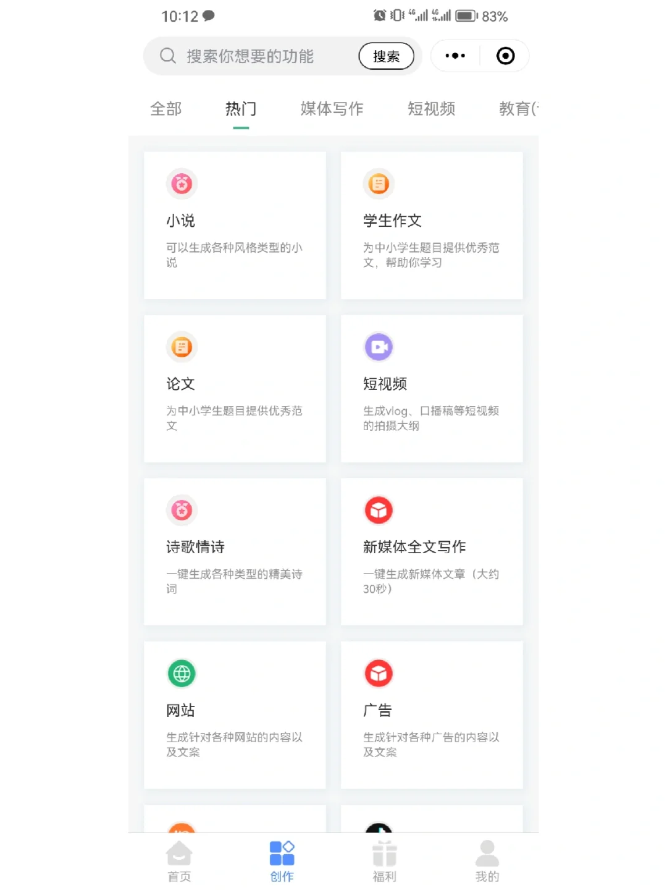Tap the orange document icon for 论文
Screen dimensions: 667x890
(x=182, y=347)
